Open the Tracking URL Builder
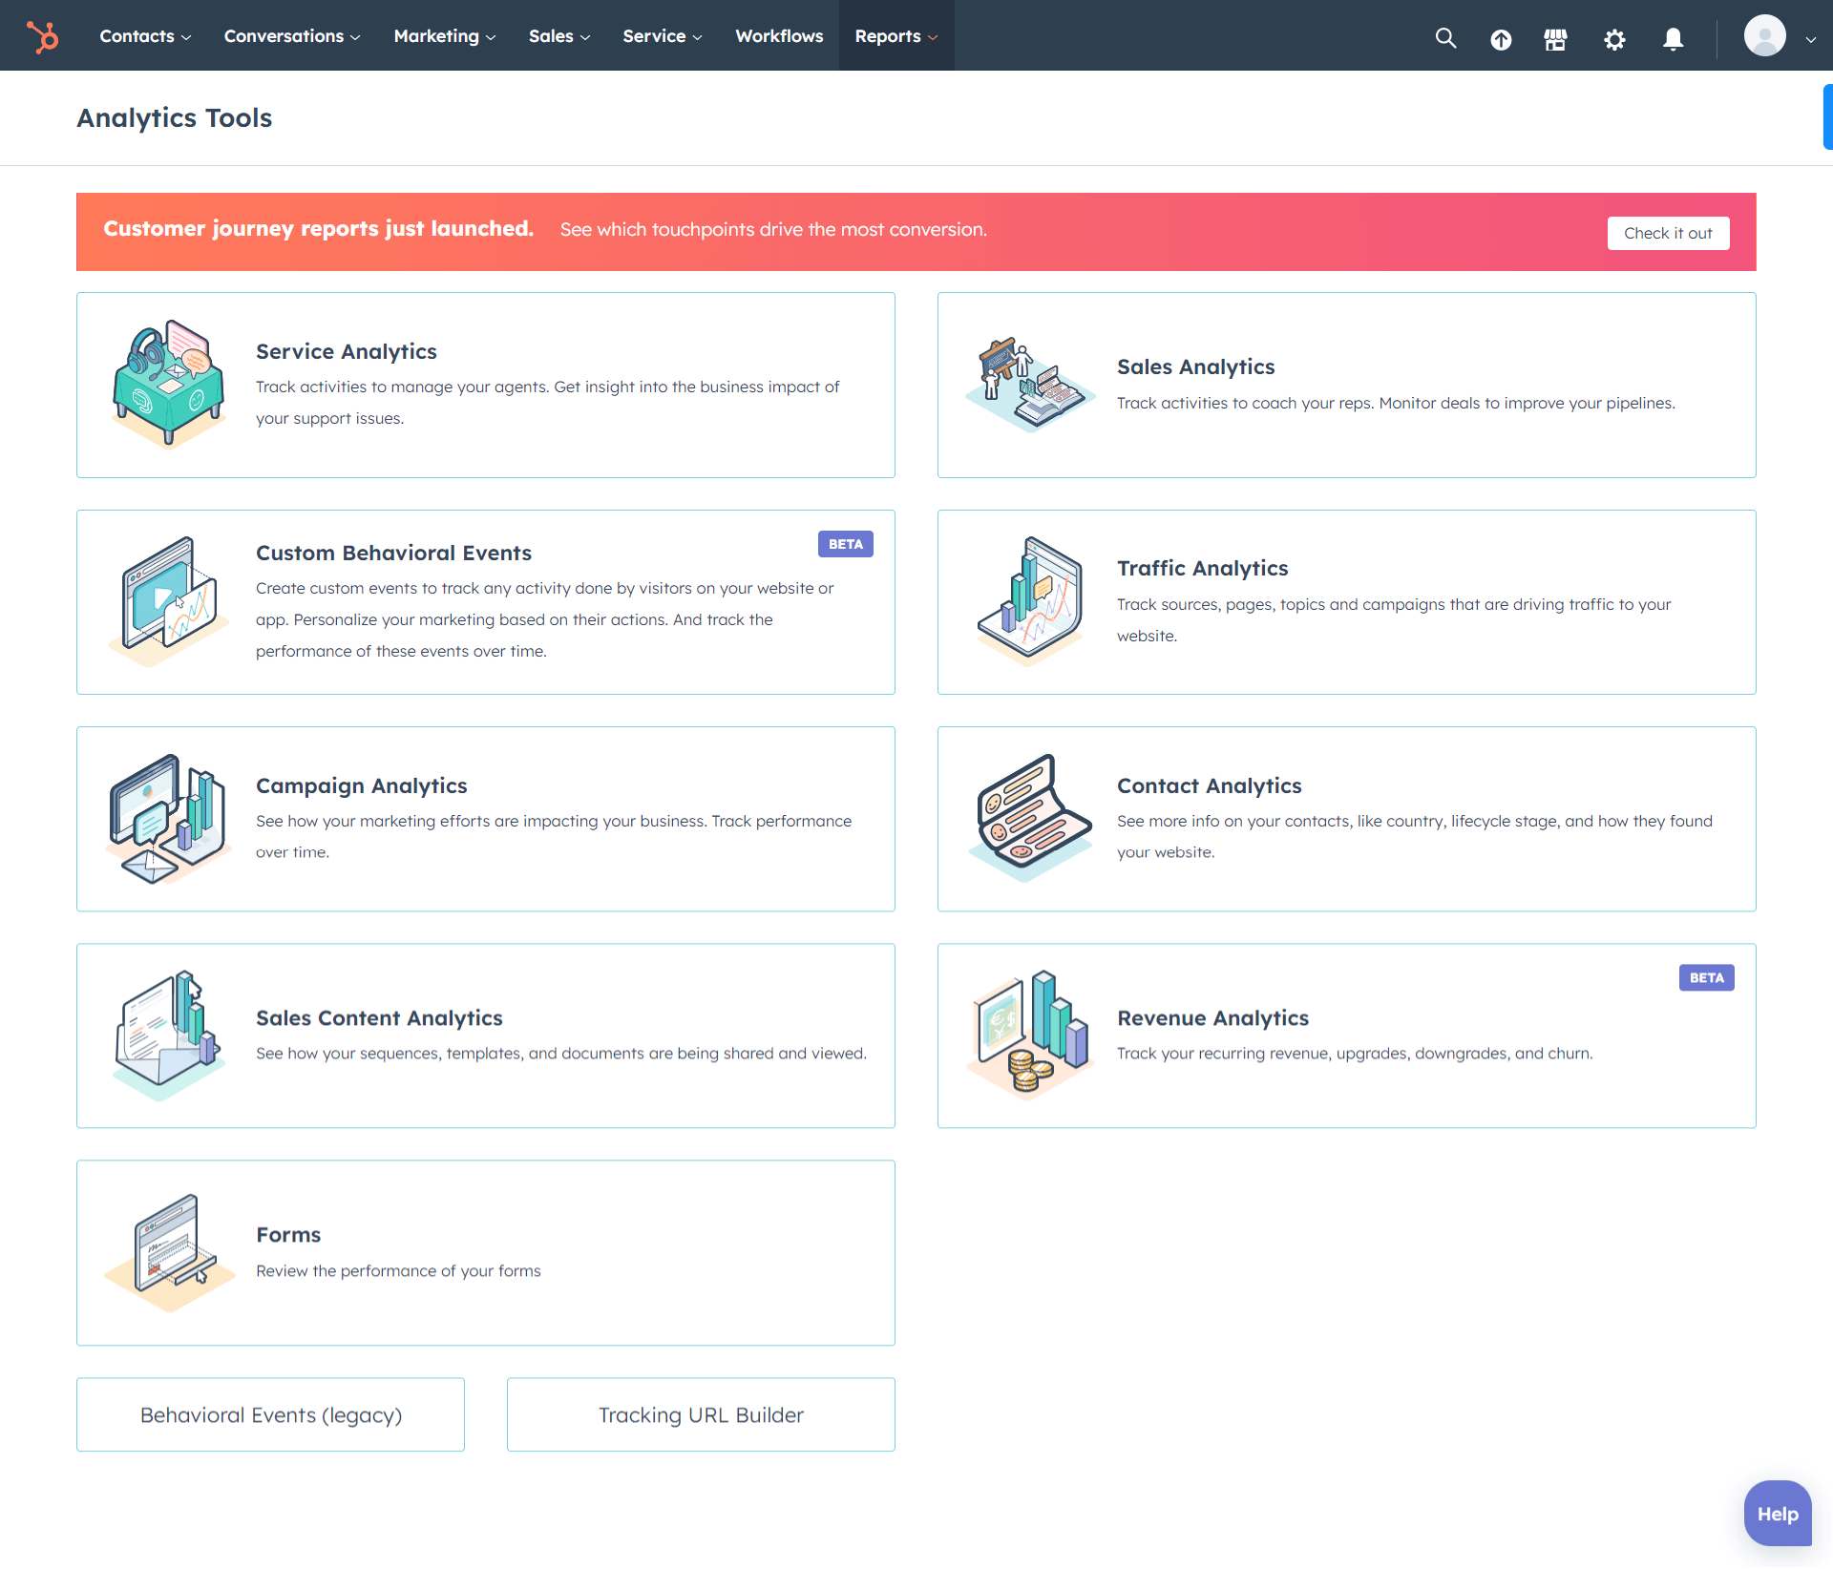 [x=700, y=1414]
